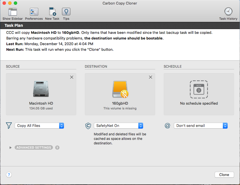
Task: Click the SafetyNet shield icon
Action: [x=88, y=126]
